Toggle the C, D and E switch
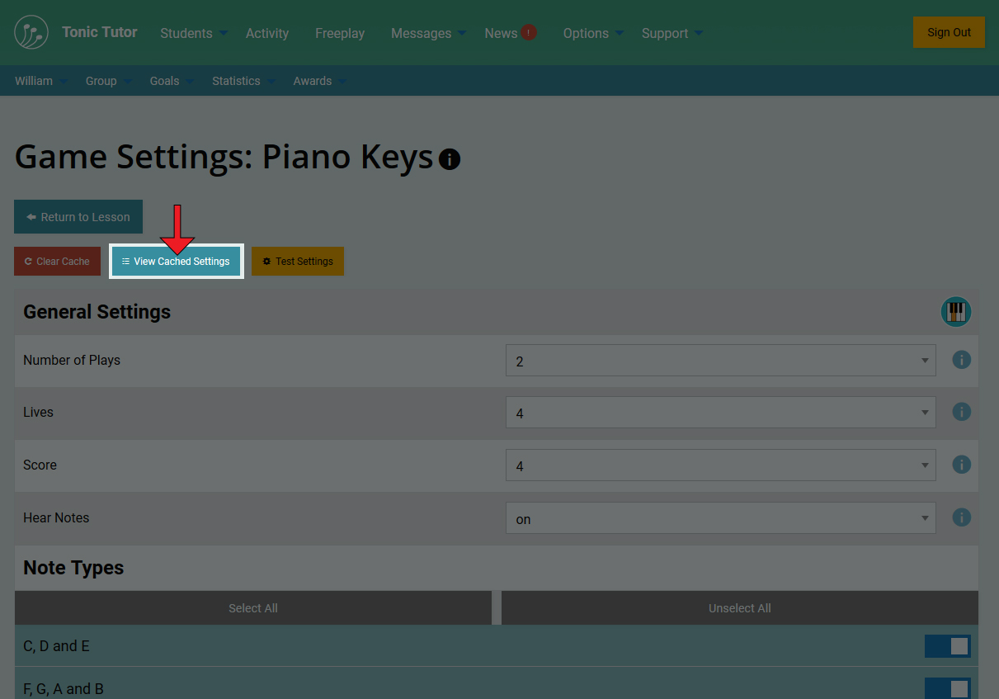Screen dimensions: 999x699 947,646
